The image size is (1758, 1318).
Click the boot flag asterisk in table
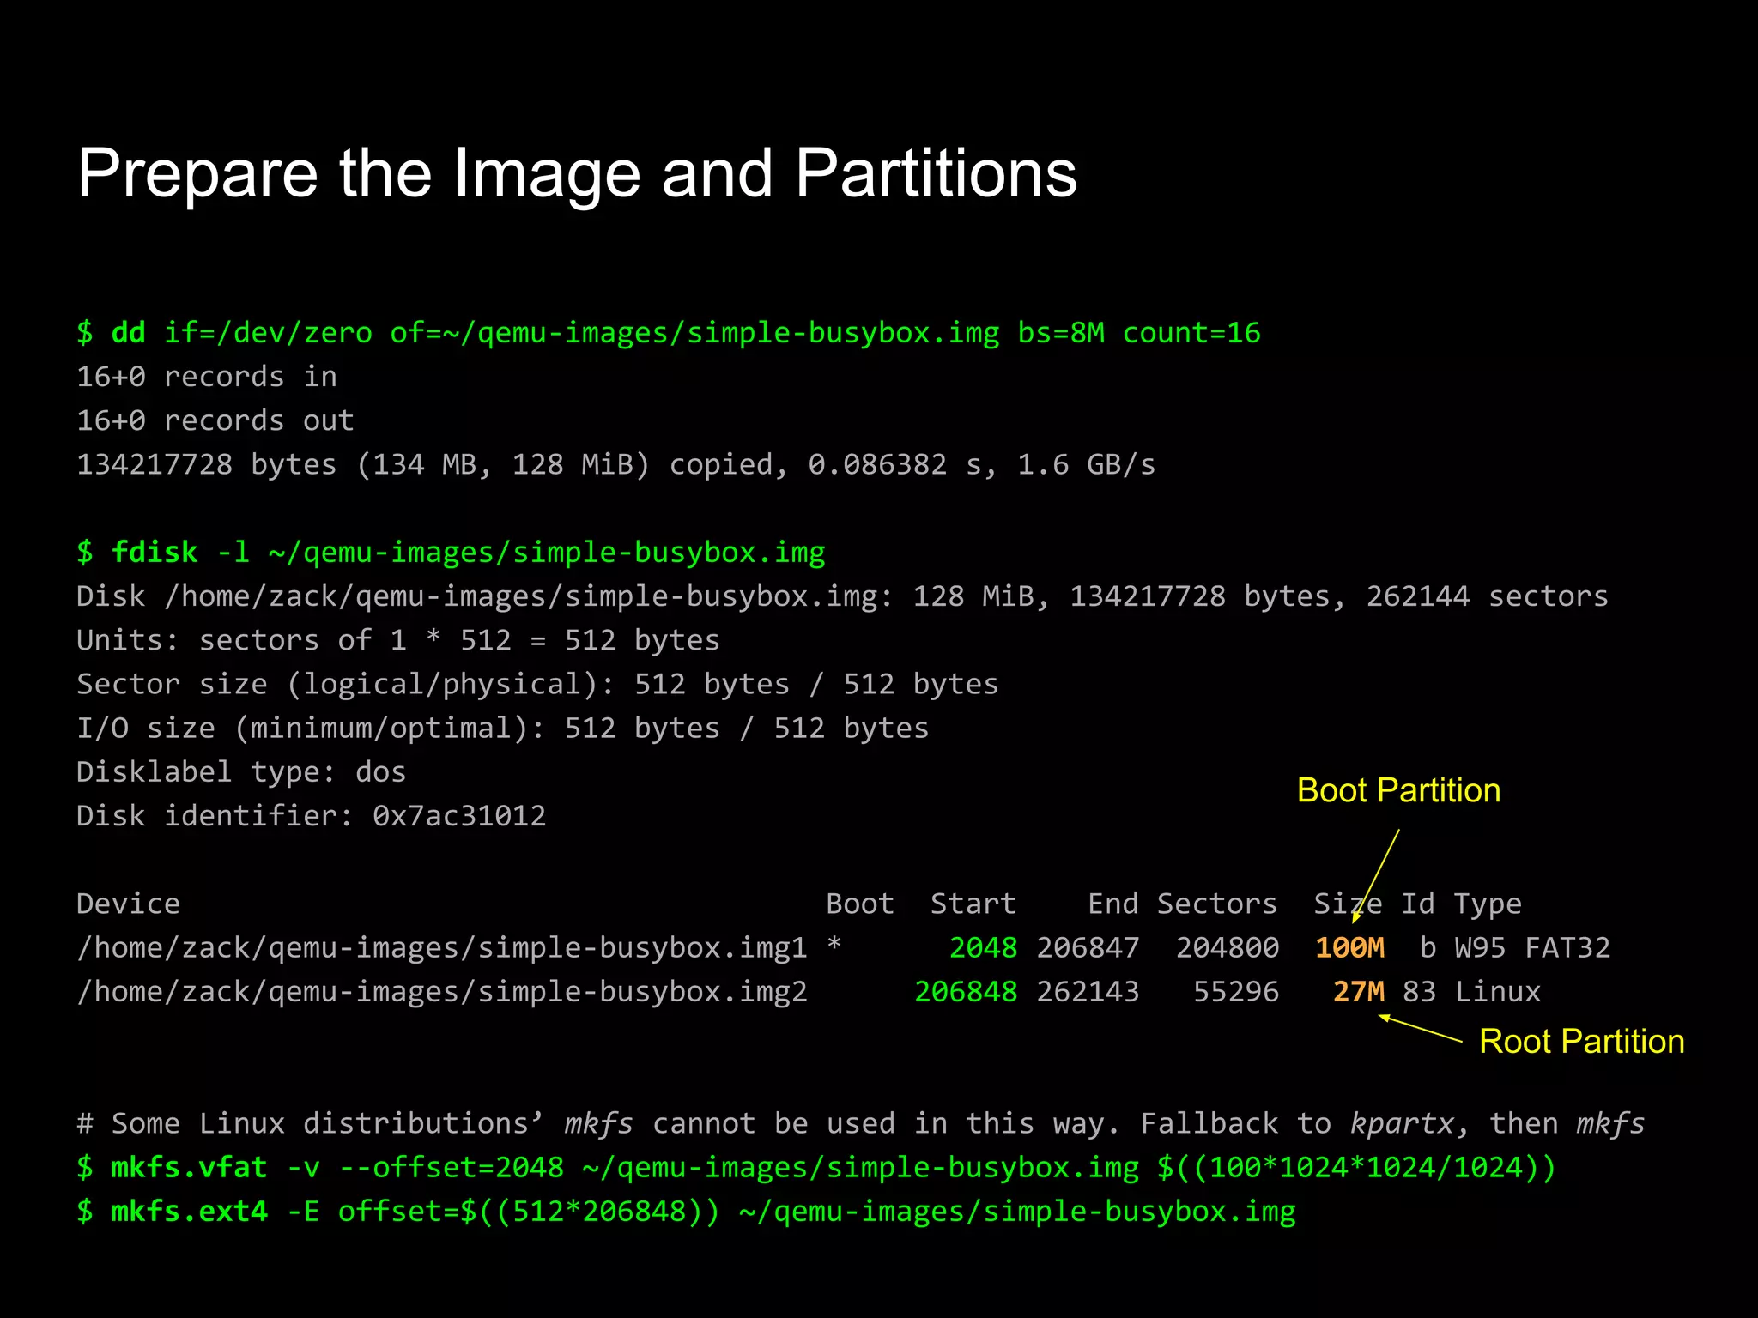click(834, 946)
